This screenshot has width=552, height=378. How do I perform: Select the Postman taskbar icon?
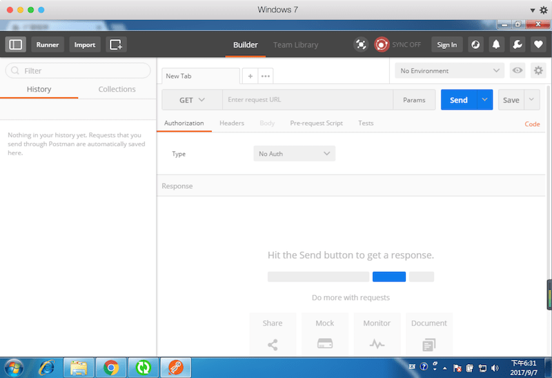click(x=176, y=368)
